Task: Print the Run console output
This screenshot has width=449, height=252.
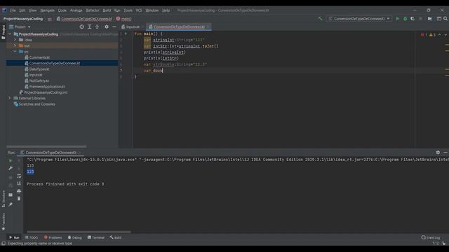Action: pyautogui.click(x=19, y=191)
